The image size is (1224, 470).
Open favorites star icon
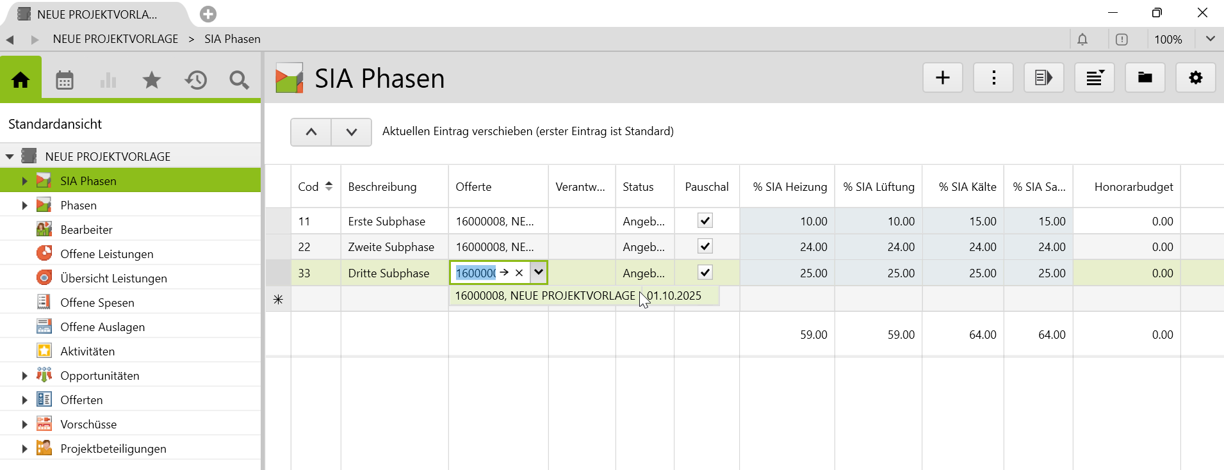pos(152,80)
